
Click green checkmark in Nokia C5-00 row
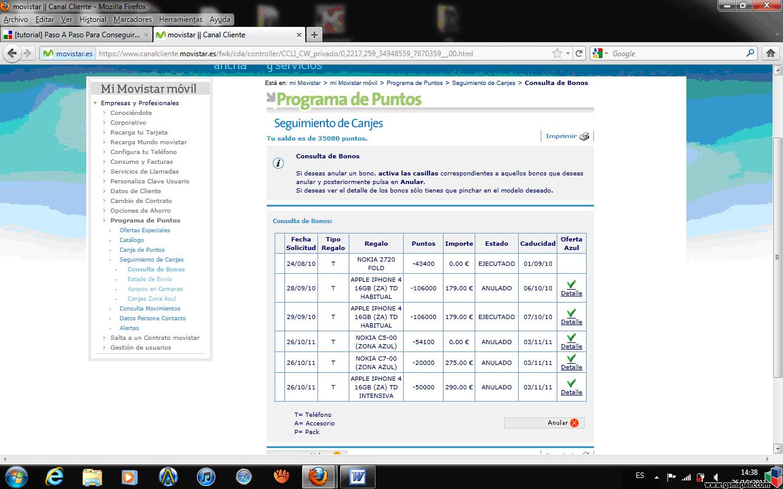click(571, 337)
